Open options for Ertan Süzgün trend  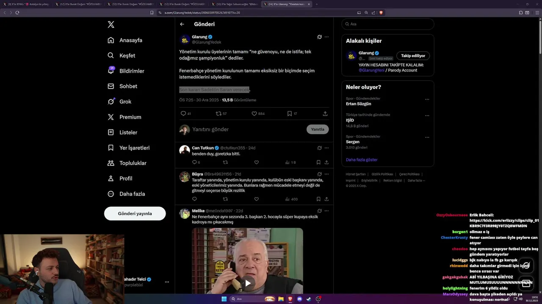click(427, 100)
